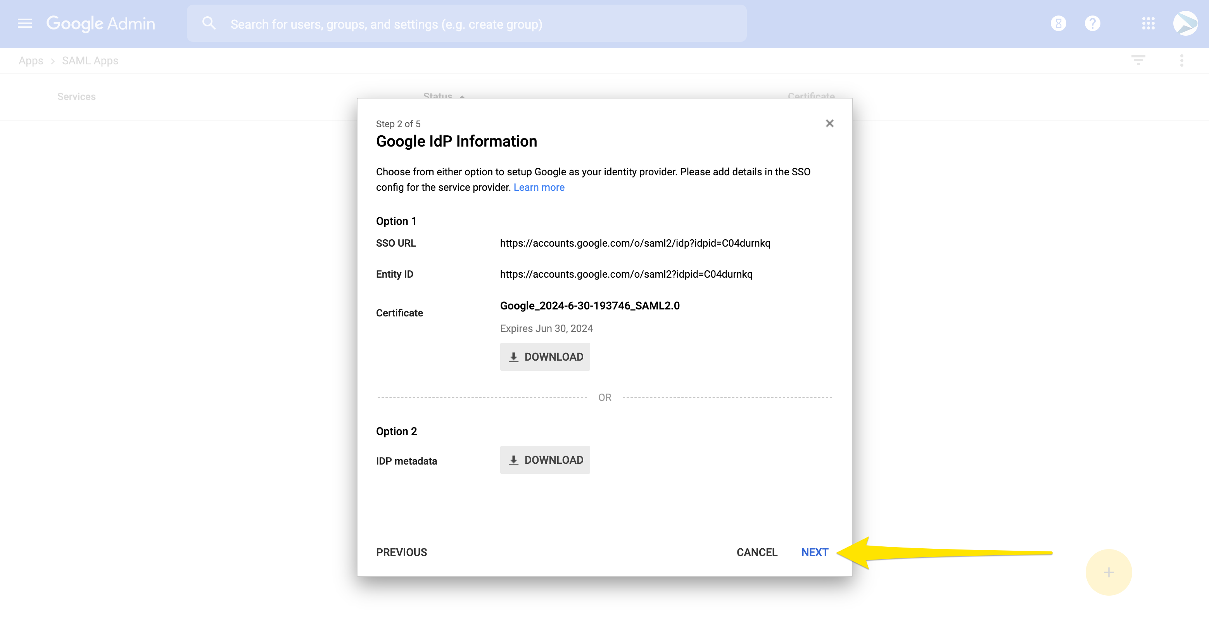Open the three-dot more options menu
This screenshot has width=1209, height=622.
tap(1181, 60)
